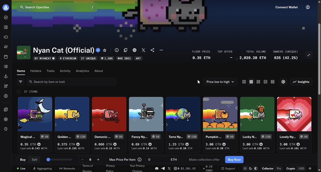Select the list view layout
This screenshot has width=321, height=172.
pyautogui.click(x=265, y=82)
